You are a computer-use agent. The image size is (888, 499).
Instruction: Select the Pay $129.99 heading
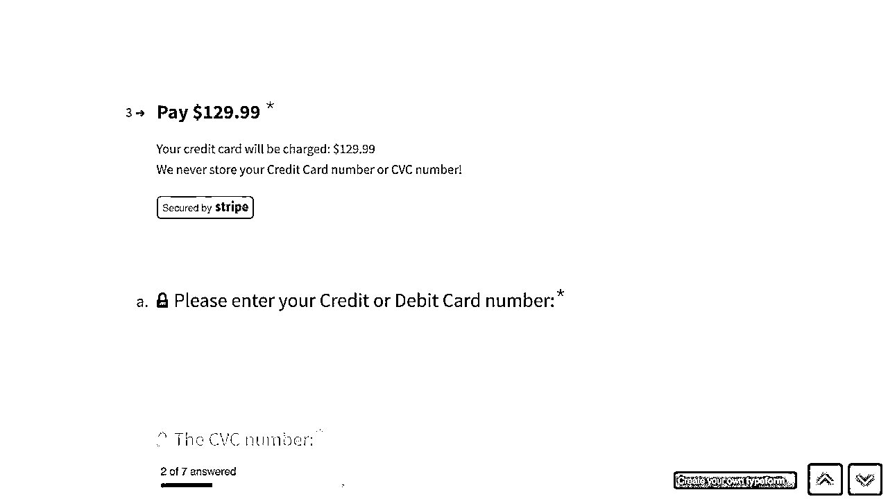click(208, 112)
